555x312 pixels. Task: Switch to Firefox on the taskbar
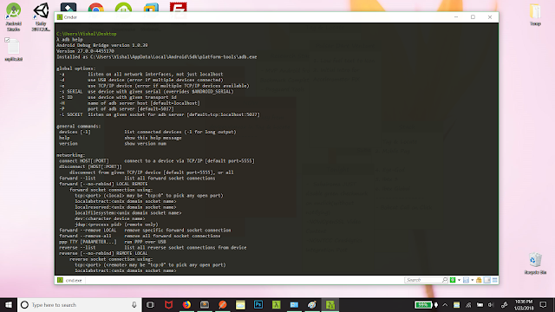[x=186, y=304]
